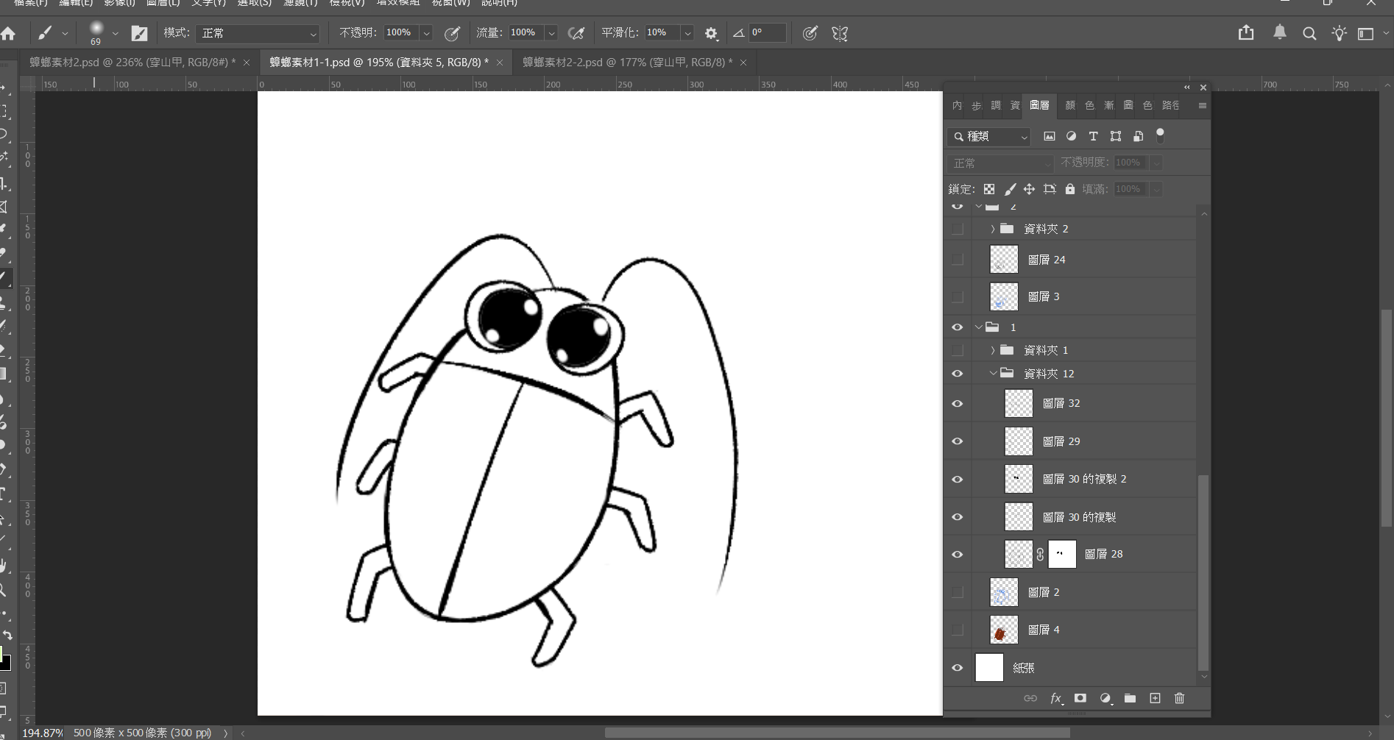Select the 圖層 30 的複製 2 layer
The image size is (1394, 740).
click(x=1084, y=479)
